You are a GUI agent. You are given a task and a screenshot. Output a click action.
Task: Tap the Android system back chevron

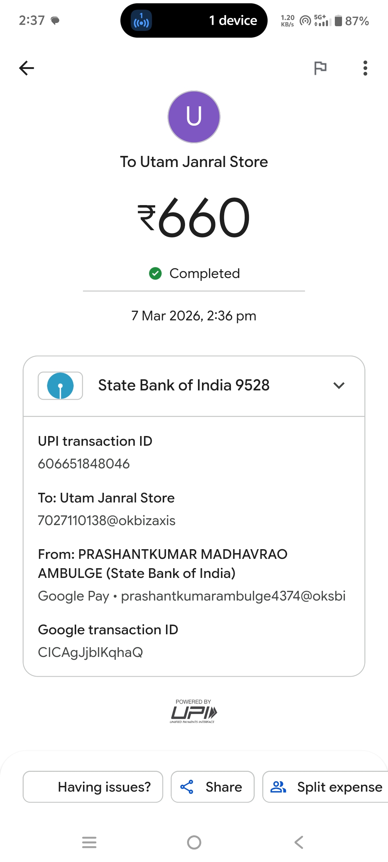(299, 842)
